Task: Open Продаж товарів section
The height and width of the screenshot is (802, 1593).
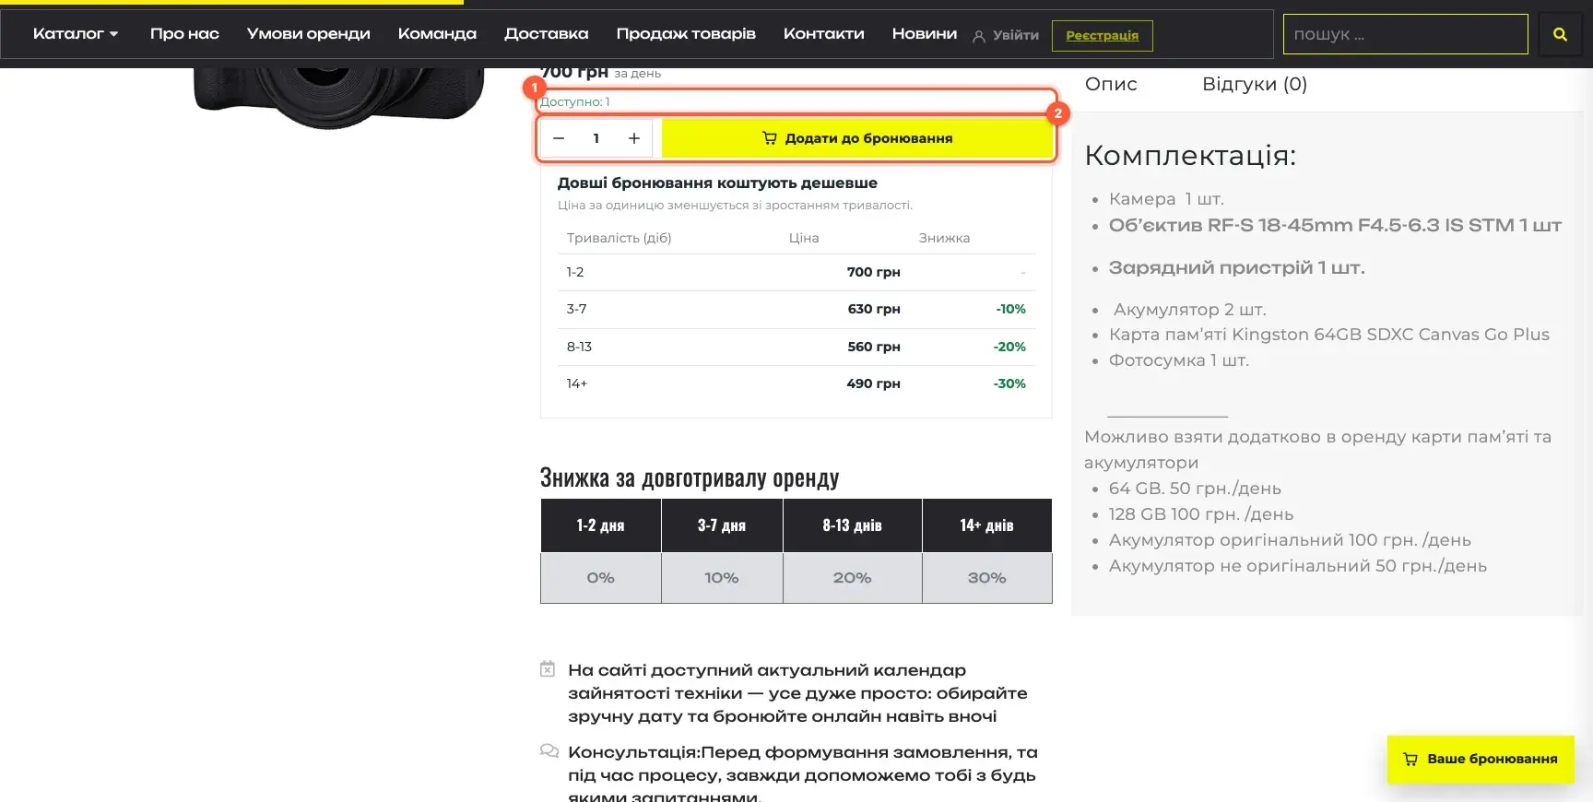Action: point(686,34)
